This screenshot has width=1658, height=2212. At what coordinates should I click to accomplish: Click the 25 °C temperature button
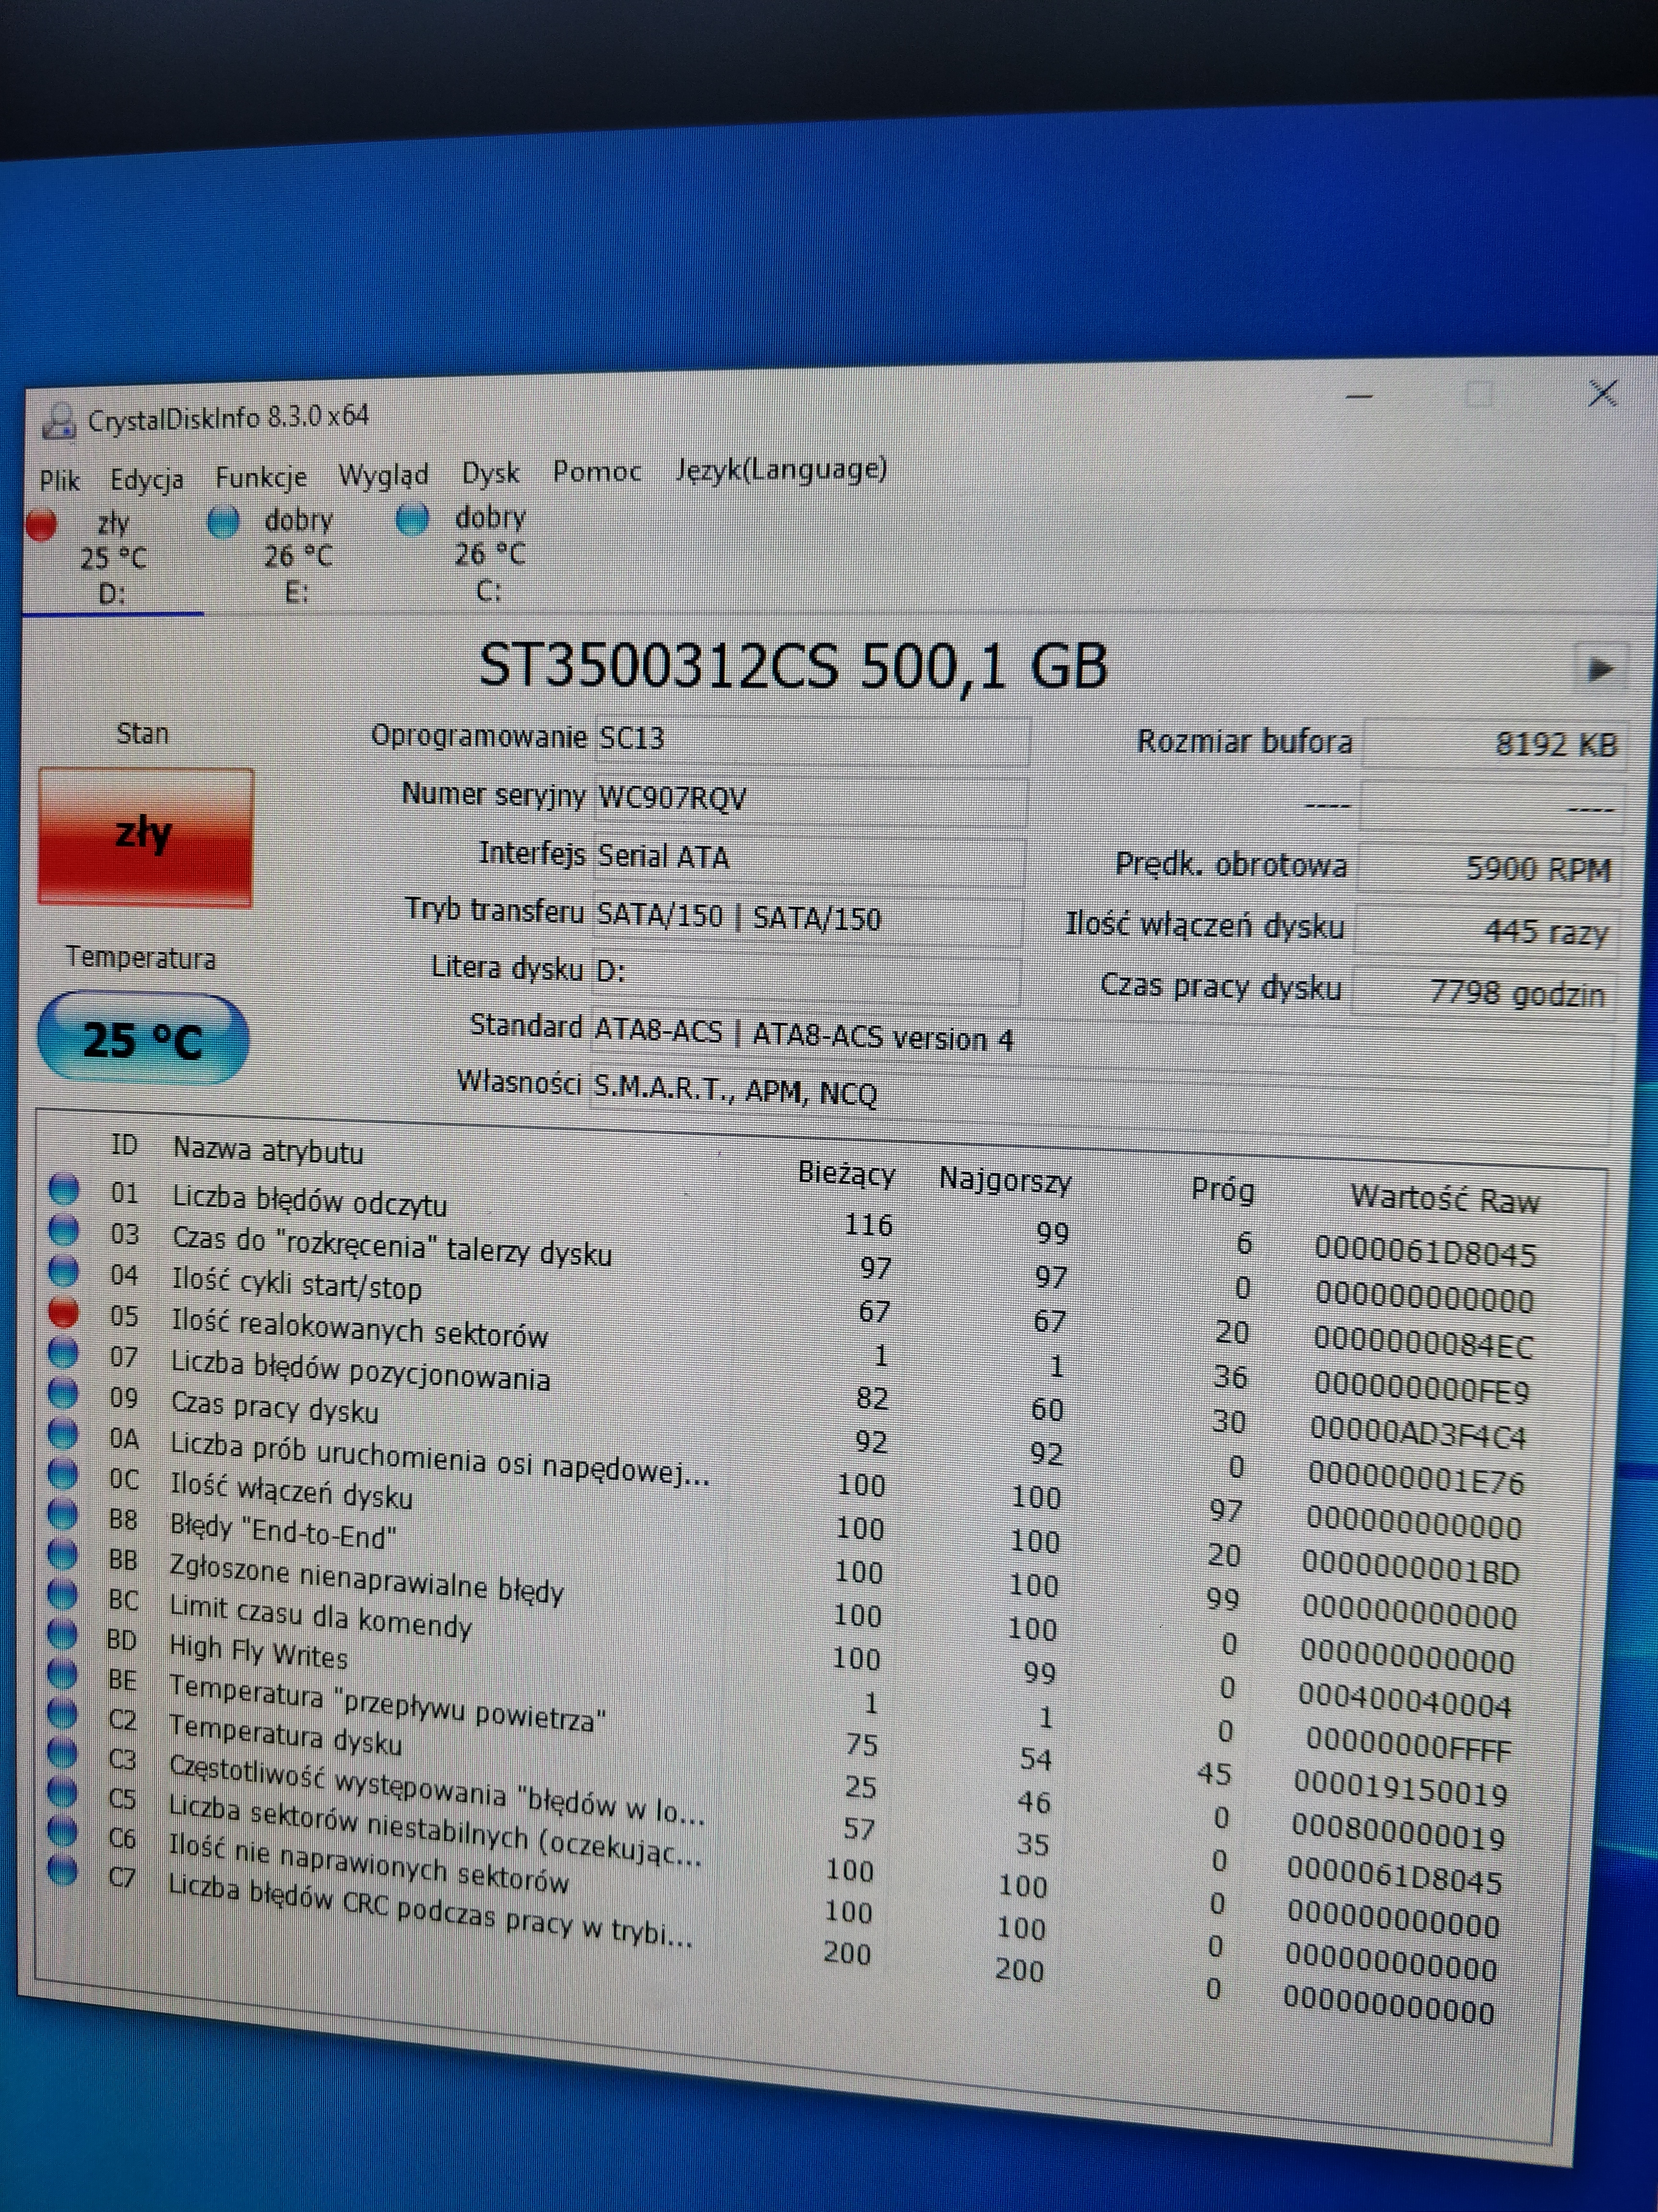point(143,1039)
